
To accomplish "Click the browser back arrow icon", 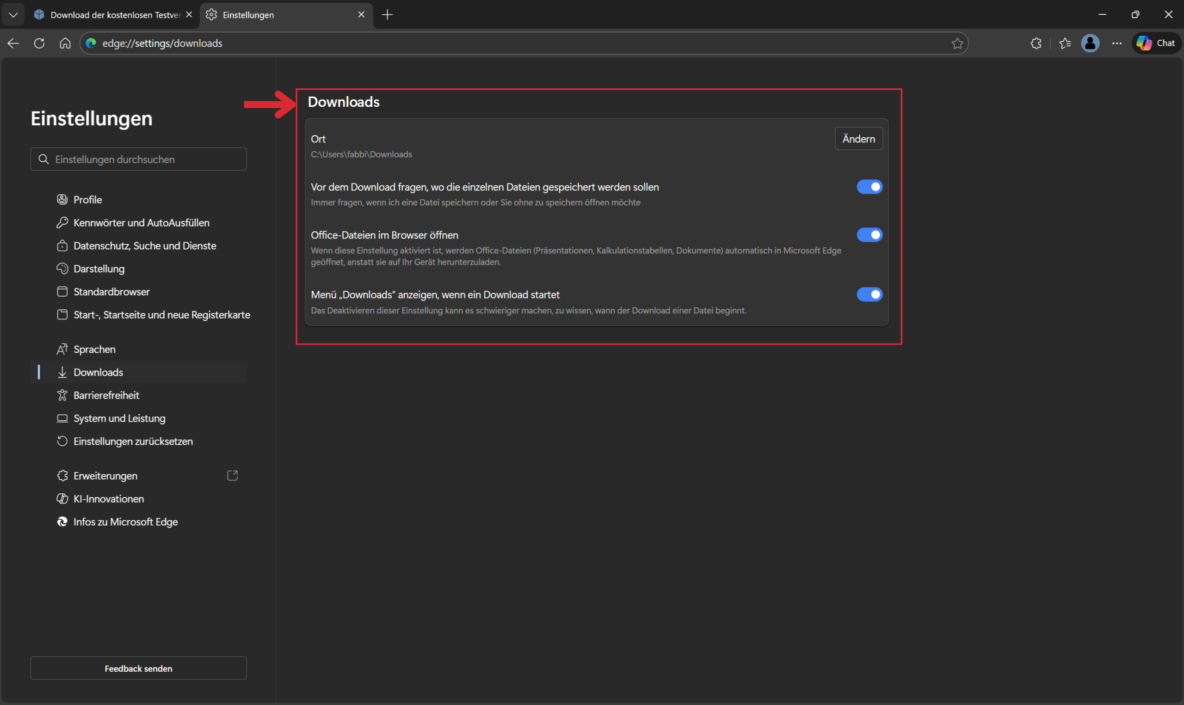I will tap(13, 43).
